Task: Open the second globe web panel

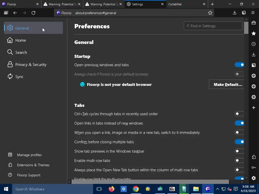Action: tap(254, 86)
